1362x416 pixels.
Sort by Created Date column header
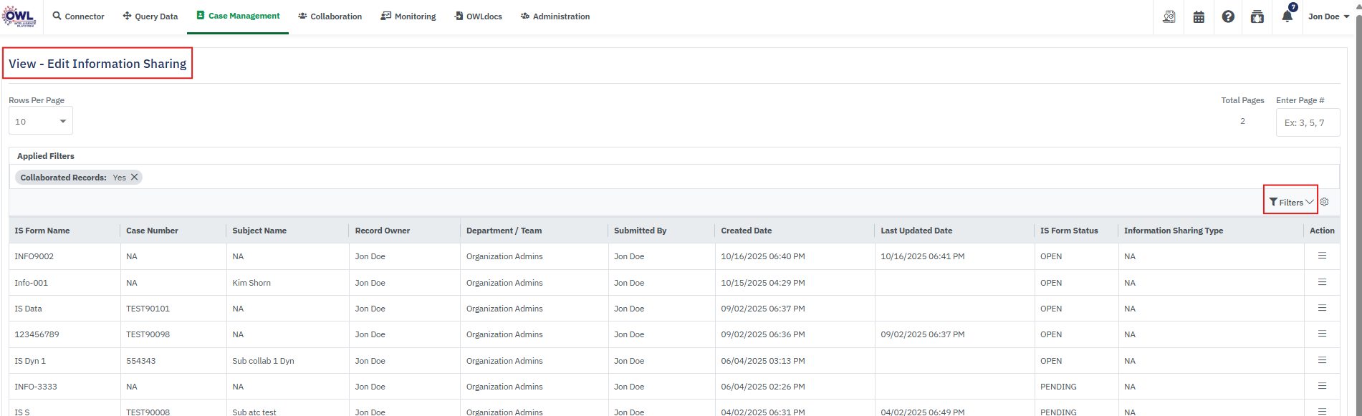[746, 231]
